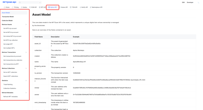Switch to the Solana API tab

[x=63, y=7]
